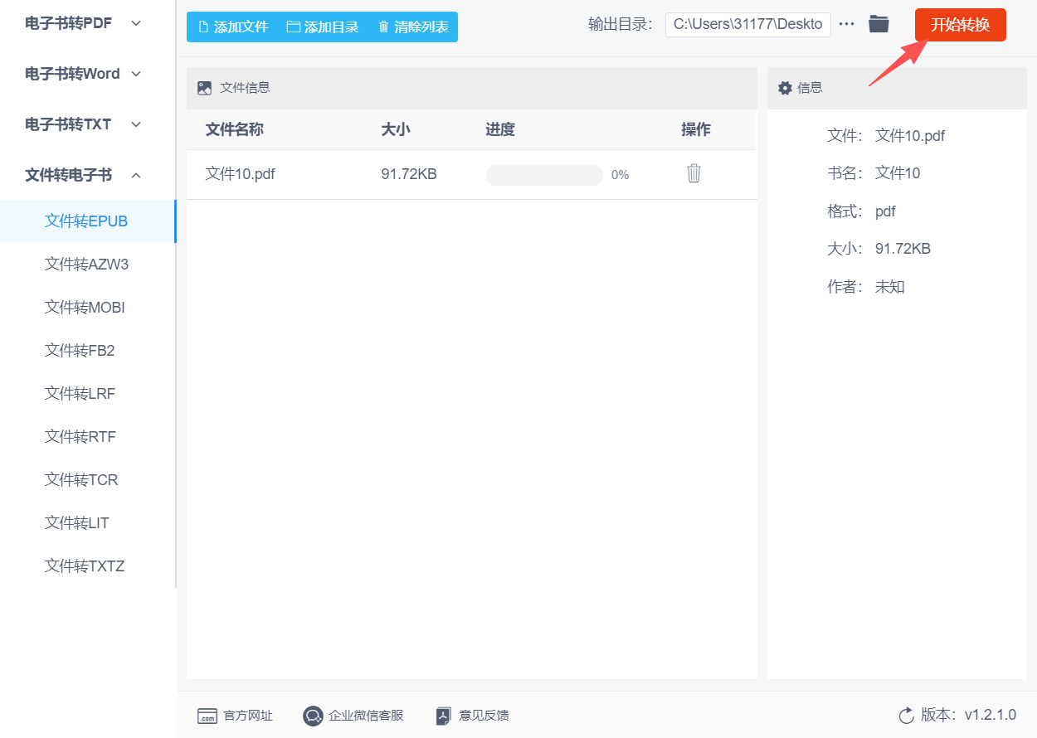Click 清除列表 to clear the list
This screenshot has width=1037, height=738.
point(413,27)
